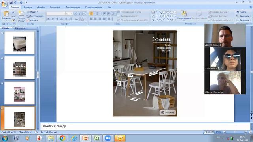The image size is (253, 142).
Task: Copy selection with the copy icon
Action: (x=13, y=16)
